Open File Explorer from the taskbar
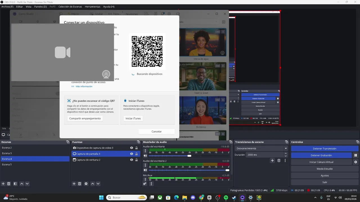This screenshot has width=360, height=202. coord(184,198)
